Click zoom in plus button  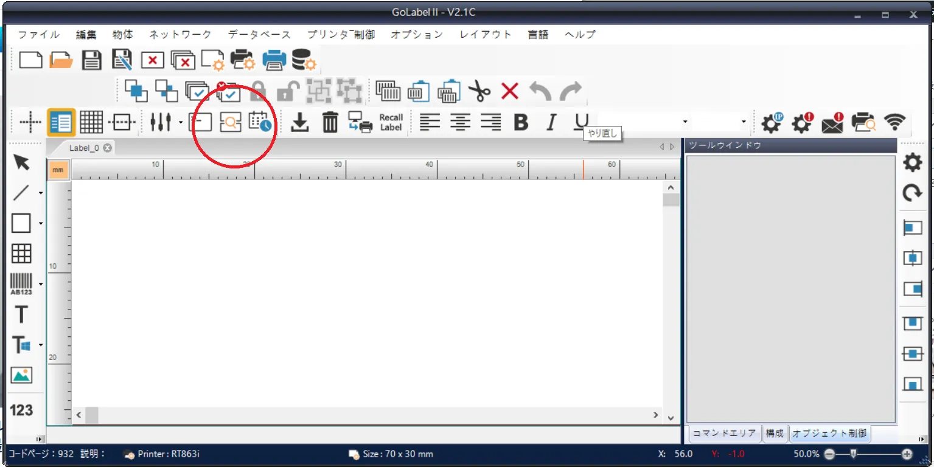pos(907,454)
